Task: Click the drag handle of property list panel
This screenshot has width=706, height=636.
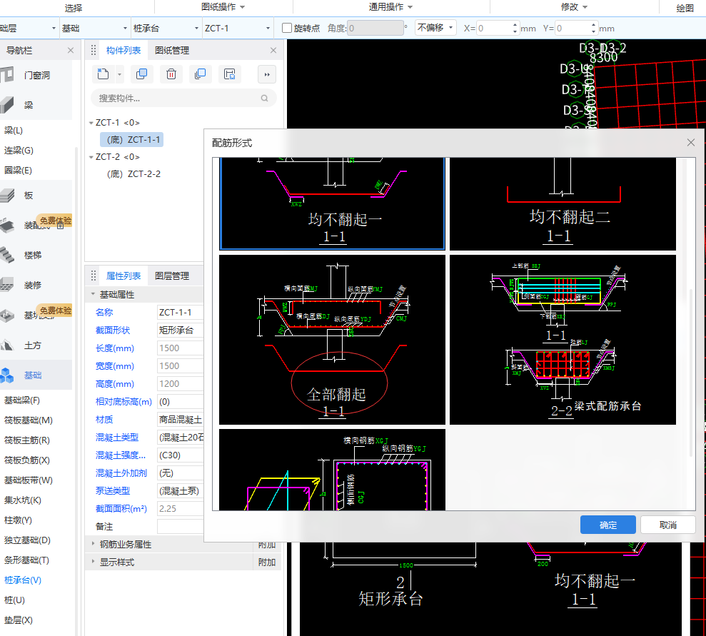Action: click(x=94, y=276)
